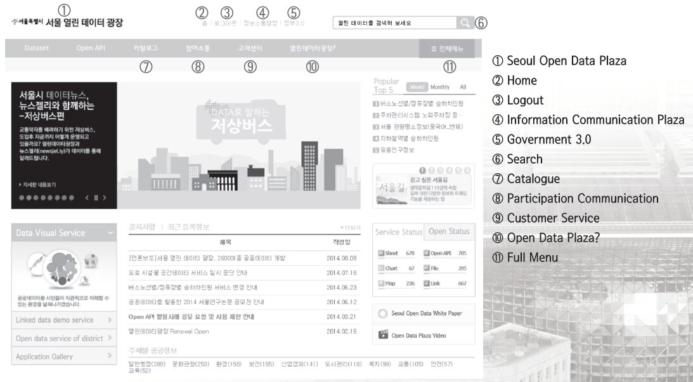Viewport: 693px width, 382px height.
Task: Click the Open Data Plaza Video icon
Action: [383, 335]
